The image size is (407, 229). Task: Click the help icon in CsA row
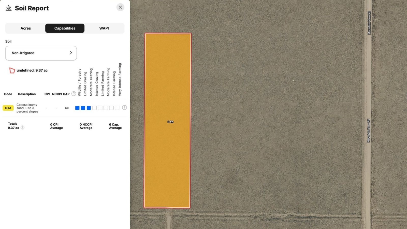(124, 108)
